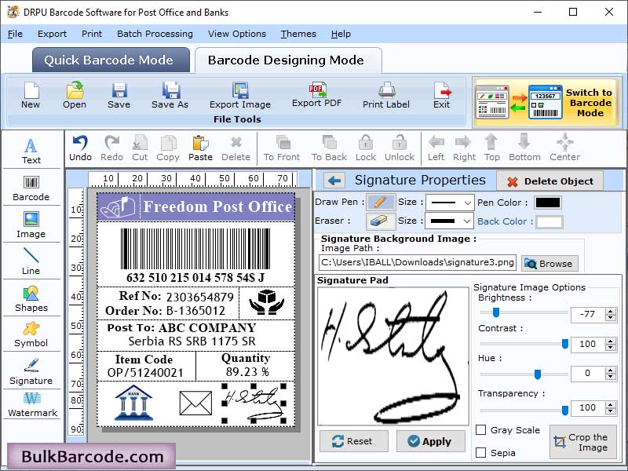The height and width of the screenshot is (471, 628).
Task: Center the selected object
Action: [x=564, y=148]
